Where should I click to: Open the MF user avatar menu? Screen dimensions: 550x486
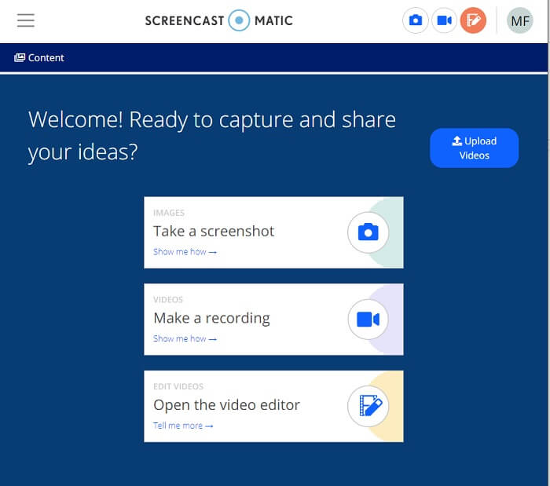[520, 20]
